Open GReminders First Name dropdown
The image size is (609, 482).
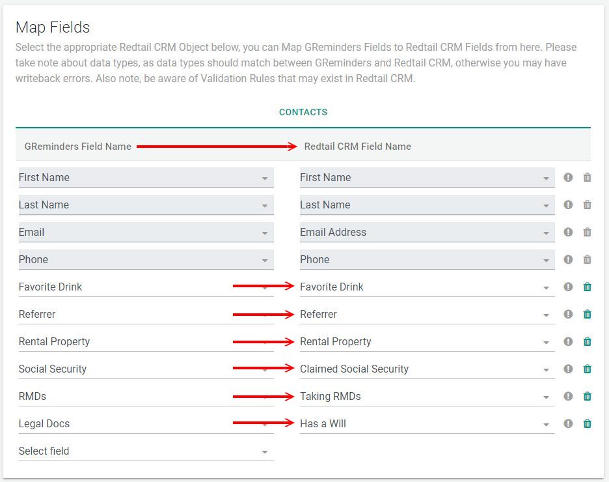(146, 178)
